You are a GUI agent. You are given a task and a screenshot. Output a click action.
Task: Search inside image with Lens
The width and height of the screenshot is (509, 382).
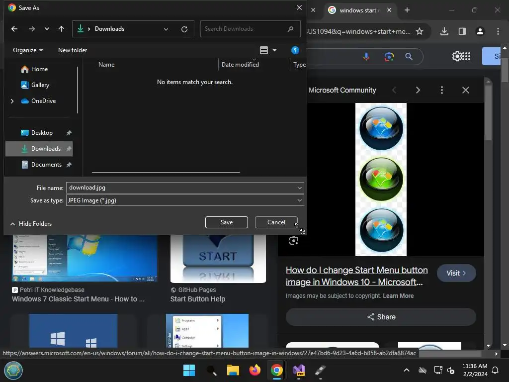click(x=294, y=240)
